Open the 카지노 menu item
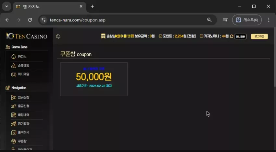The height and width of the screenshot is (152, 276). point(22,57)
